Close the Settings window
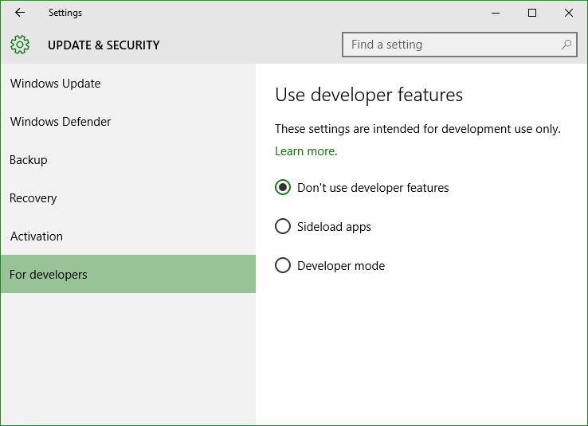588x426 pixels. (x=569, y=13)
